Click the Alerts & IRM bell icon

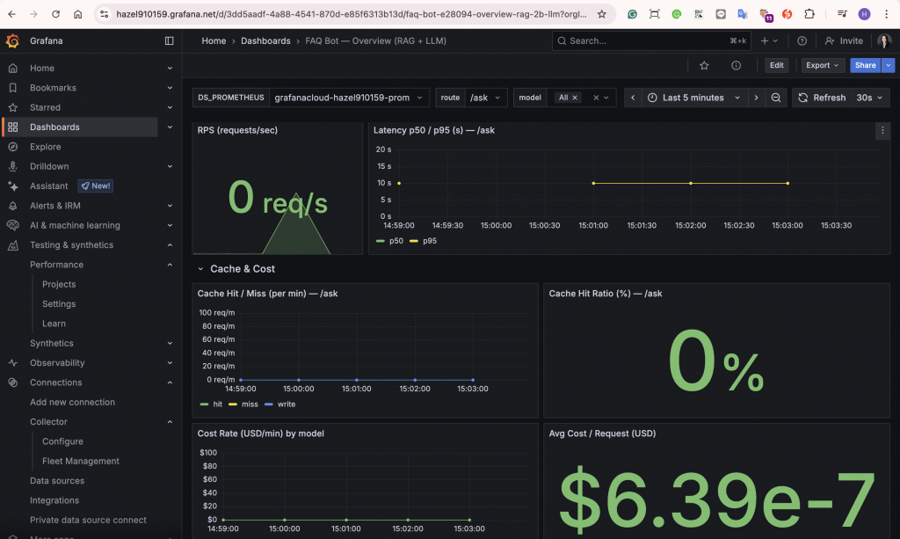[12, 206]
